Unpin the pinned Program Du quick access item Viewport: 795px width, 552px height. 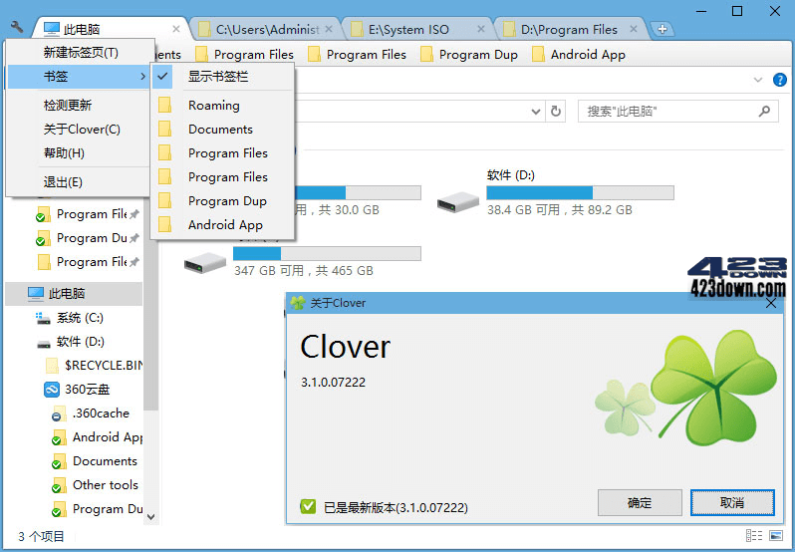tap(134, 238)
